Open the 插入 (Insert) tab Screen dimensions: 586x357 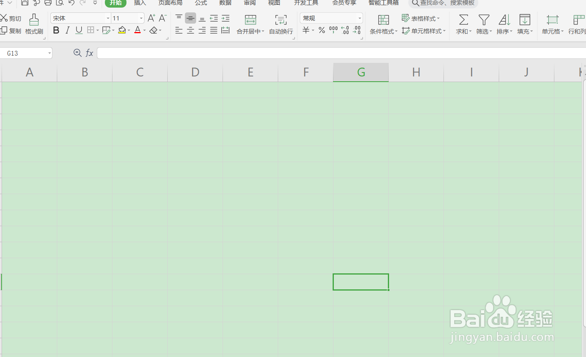140,3
